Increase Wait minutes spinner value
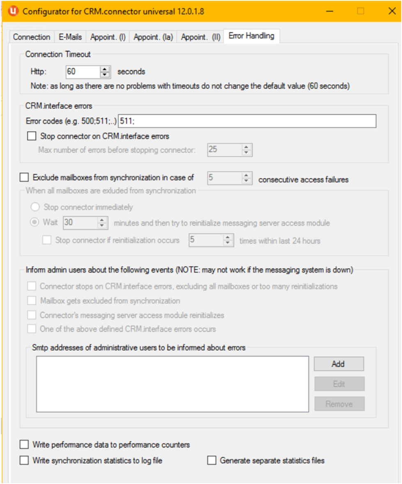 click(102, 220)
